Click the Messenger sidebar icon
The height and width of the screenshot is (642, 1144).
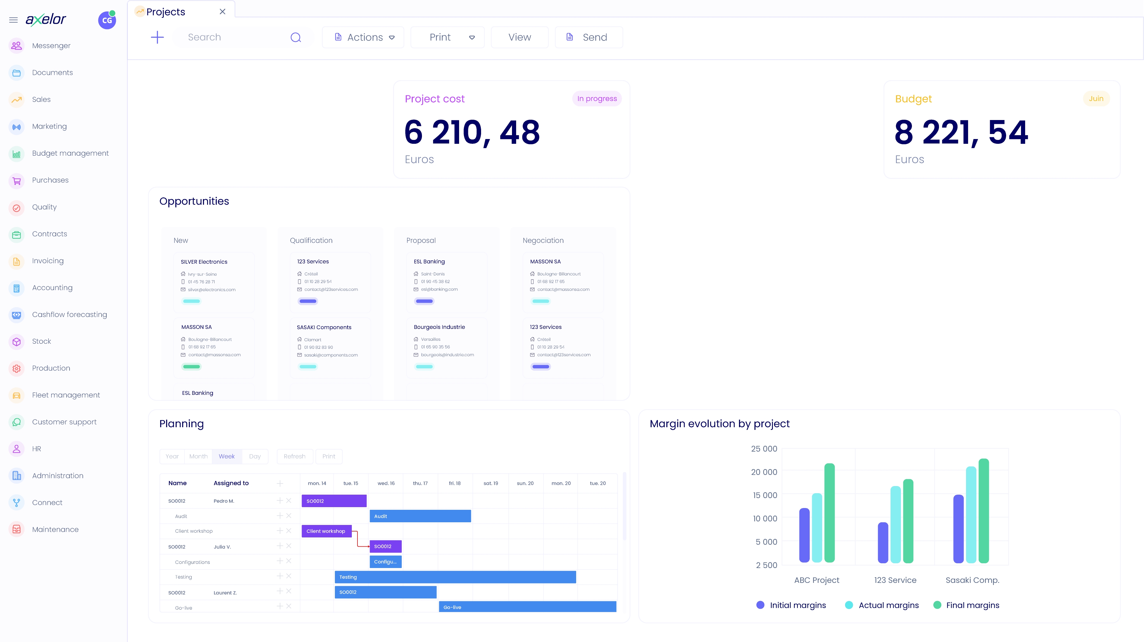coord(16,46)
